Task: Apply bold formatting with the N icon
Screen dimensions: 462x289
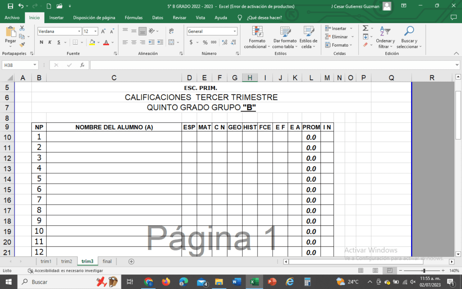Action: click(x=41, y=42)
